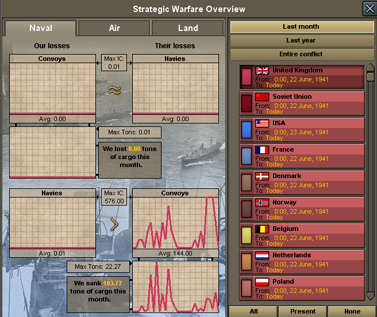Screen dimensions: 377x317
Task: Select the Last month time range
Action: [x=301, y=27]
